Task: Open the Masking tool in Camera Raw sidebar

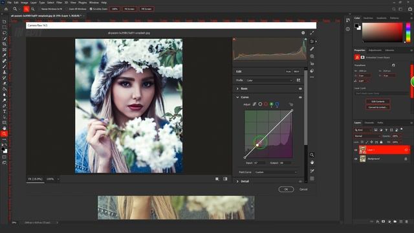Action: click(x=312, y=56)
